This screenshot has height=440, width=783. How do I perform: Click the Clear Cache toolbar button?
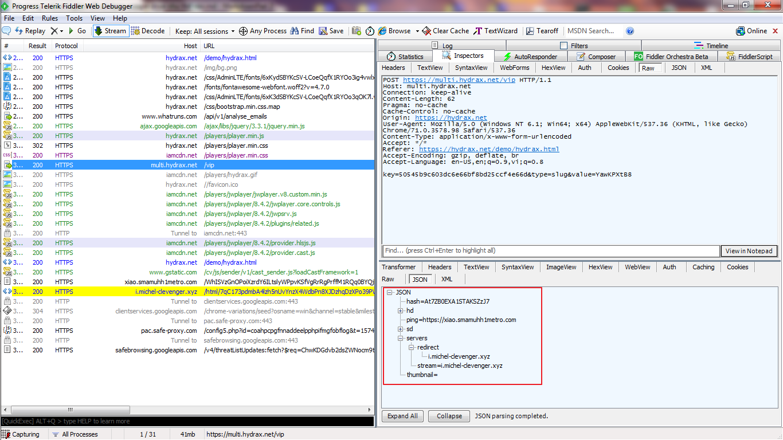click(x=446, y=31)
